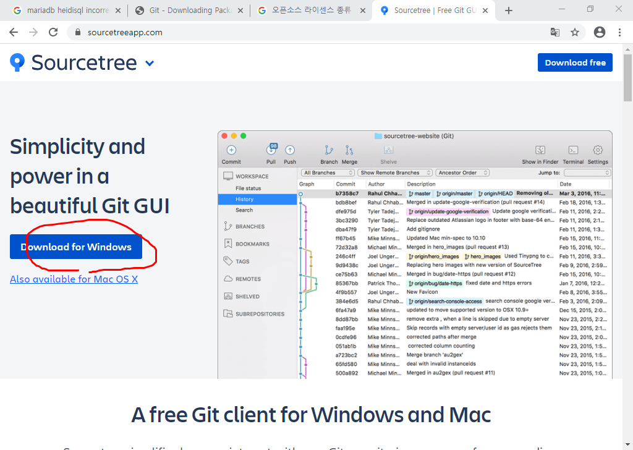Switch to the 오픈소스 라이센스 종류 tab
This screenshot has width=633, height=450.
tap(311, 11)
